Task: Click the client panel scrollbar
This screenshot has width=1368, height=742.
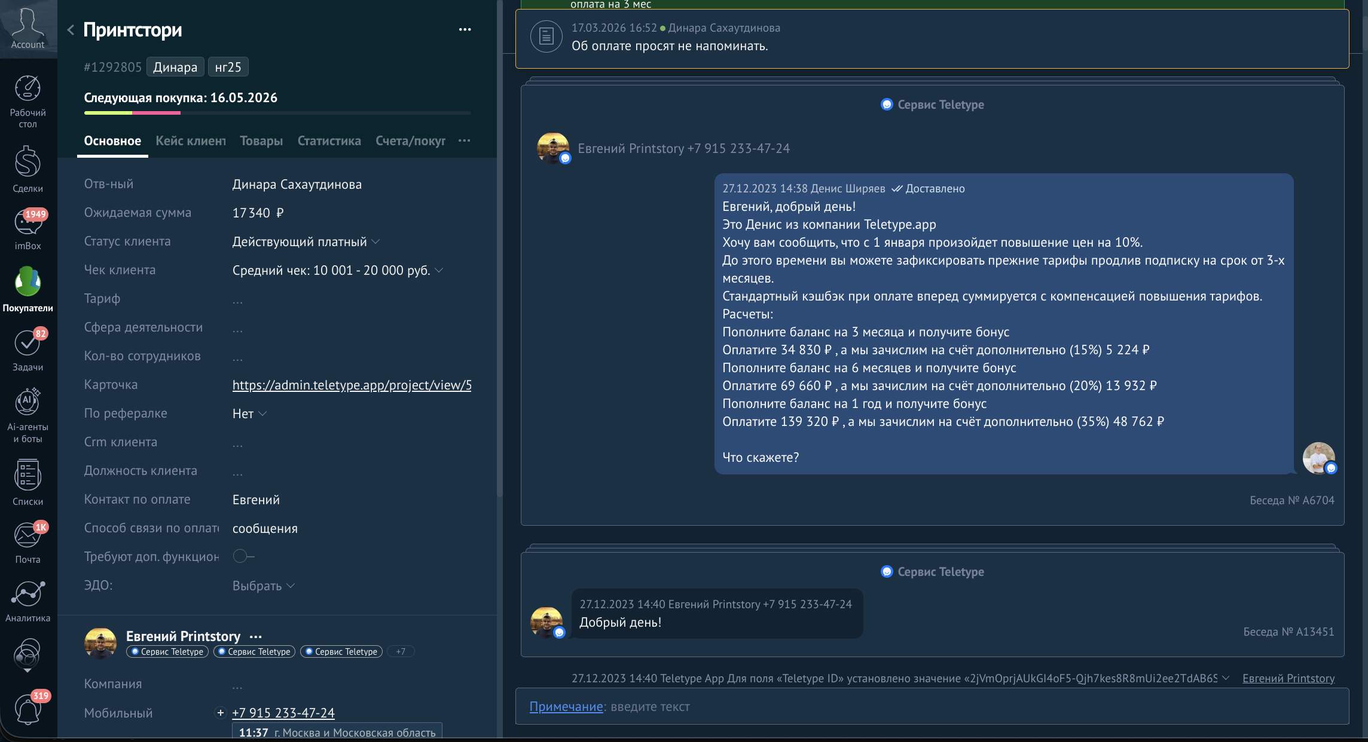Action: coord(499,248)
